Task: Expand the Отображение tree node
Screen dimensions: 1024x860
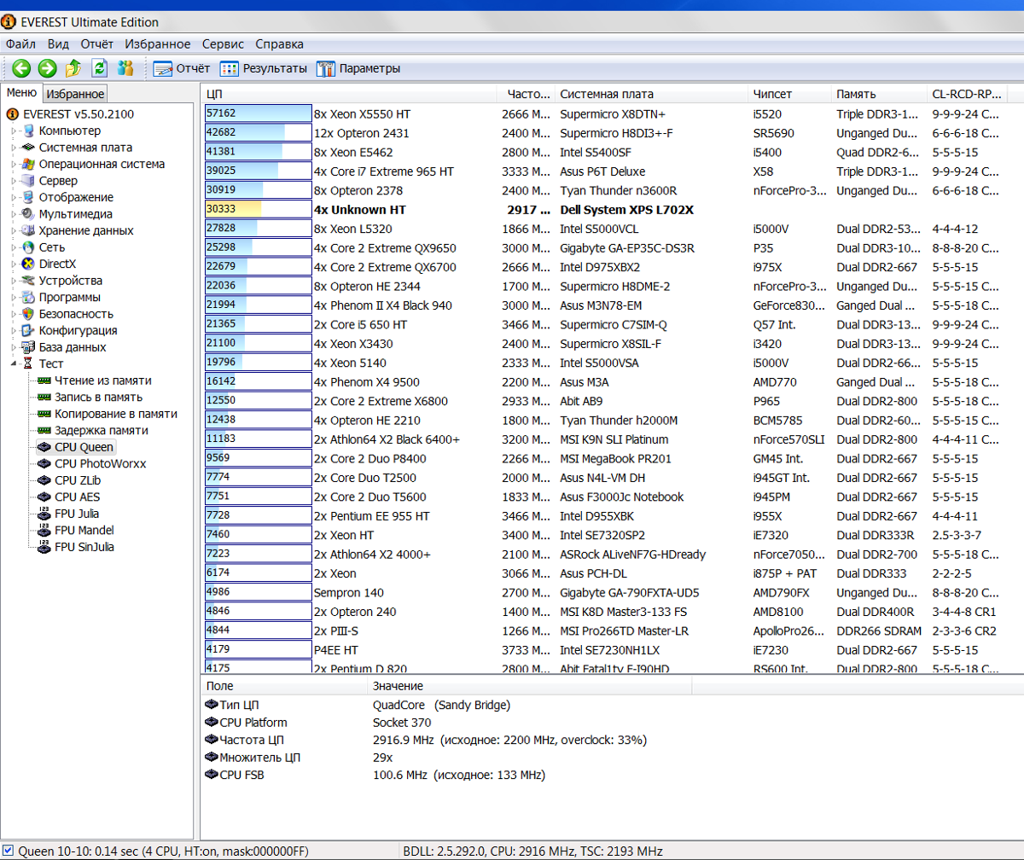Action: 14,197
